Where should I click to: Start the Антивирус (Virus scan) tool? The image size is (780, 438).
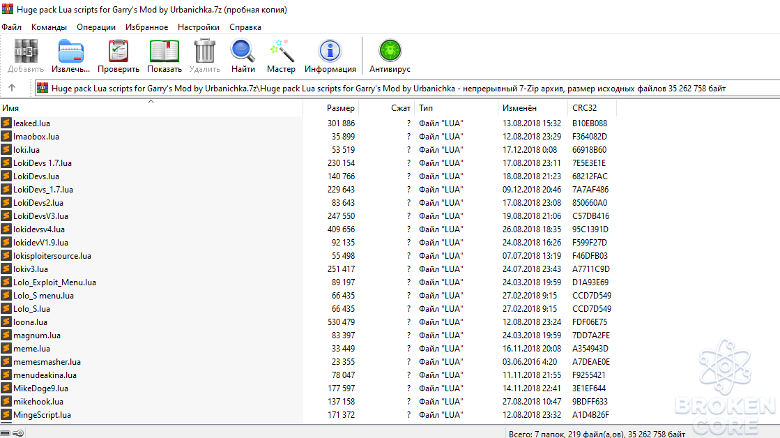390,52
